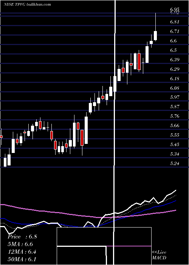Image resolution: width=189 pixels, height=265 pixels.
Task: Select the 5.66 price axis label
Action: point(175,126)
